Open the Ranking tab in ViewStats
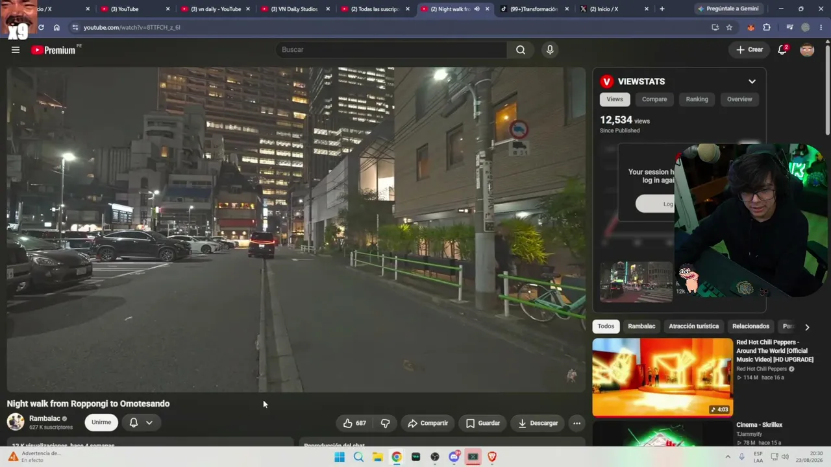 (697, 99)
